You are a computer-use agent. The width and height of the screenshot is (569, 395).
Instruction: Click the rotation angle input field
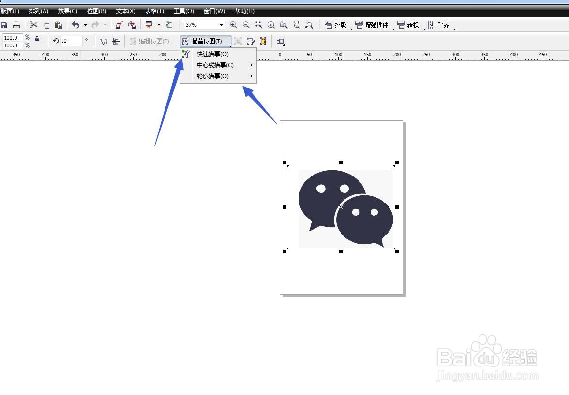click(x=71, y=41)
